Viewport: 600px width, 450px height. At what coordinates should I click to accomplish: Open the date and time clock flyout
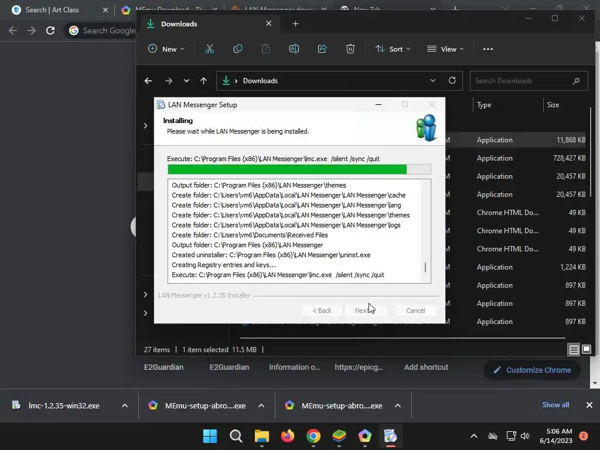click(556, 436)
